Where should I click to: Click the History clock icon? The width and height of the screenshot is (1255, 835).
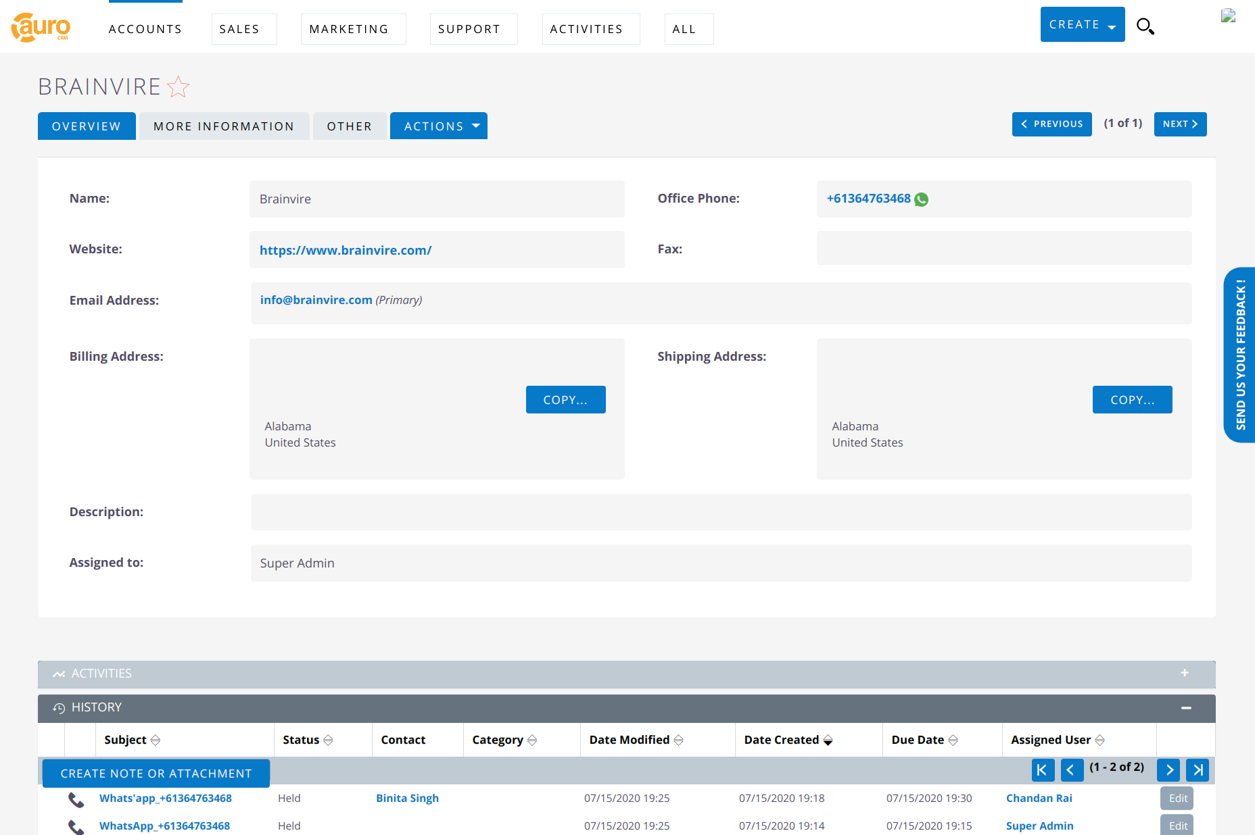coord(59,708)
